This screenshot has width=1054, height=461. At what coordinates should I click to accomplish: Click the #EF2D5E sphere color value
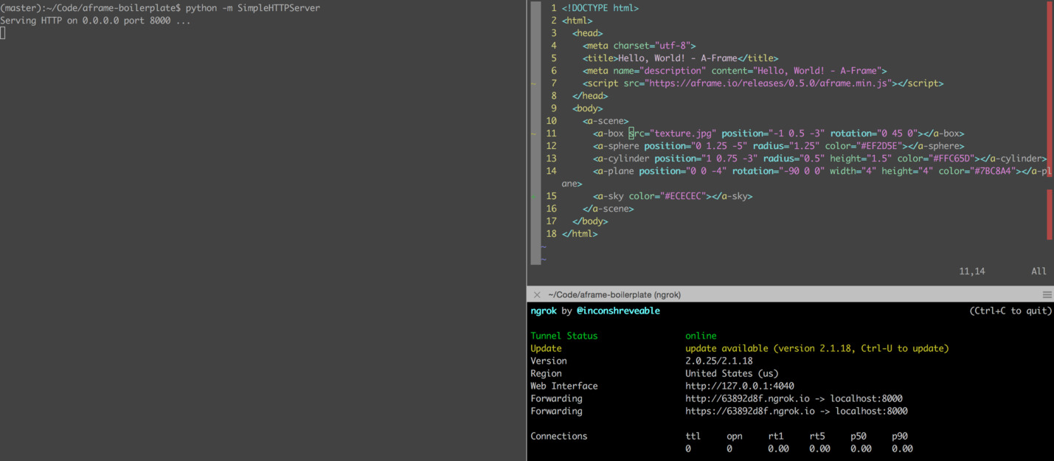coord(878,146)
